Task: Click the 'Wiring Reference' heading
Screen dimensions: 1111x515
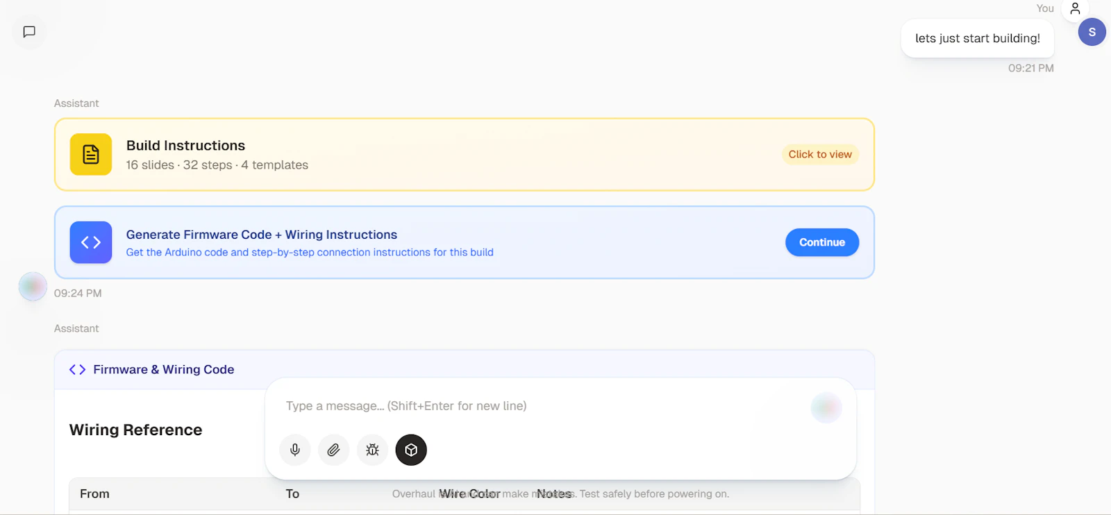Action: (136, 430)
